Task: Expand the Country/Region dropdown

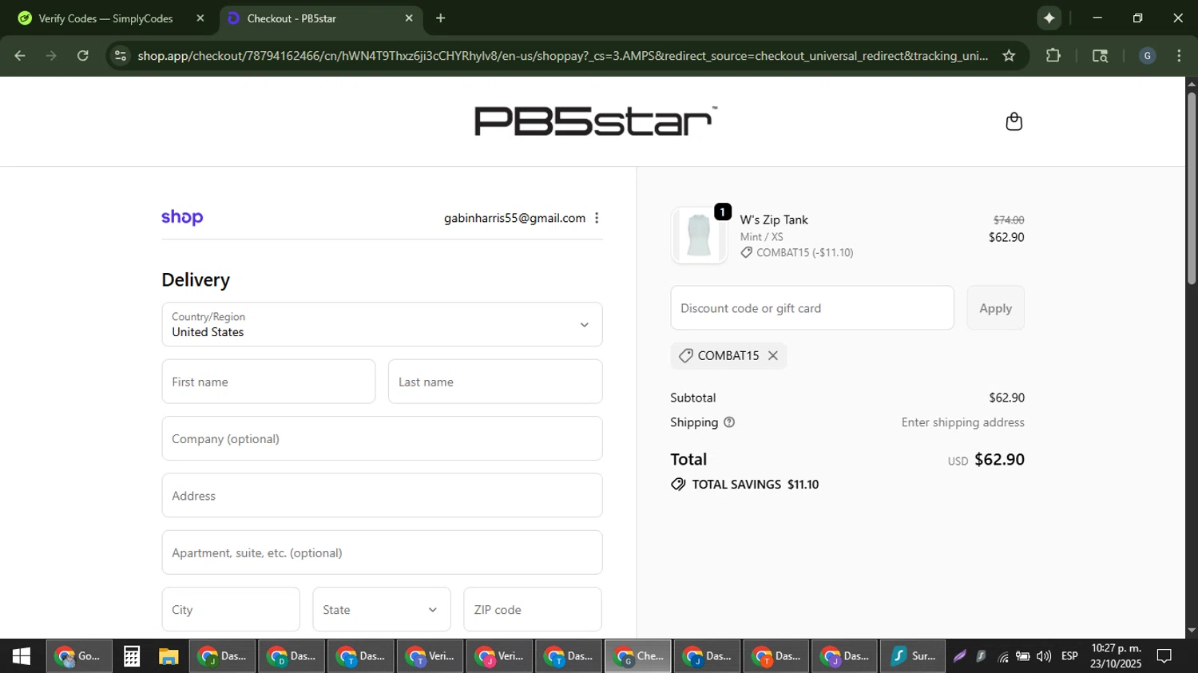Action: 382,324
